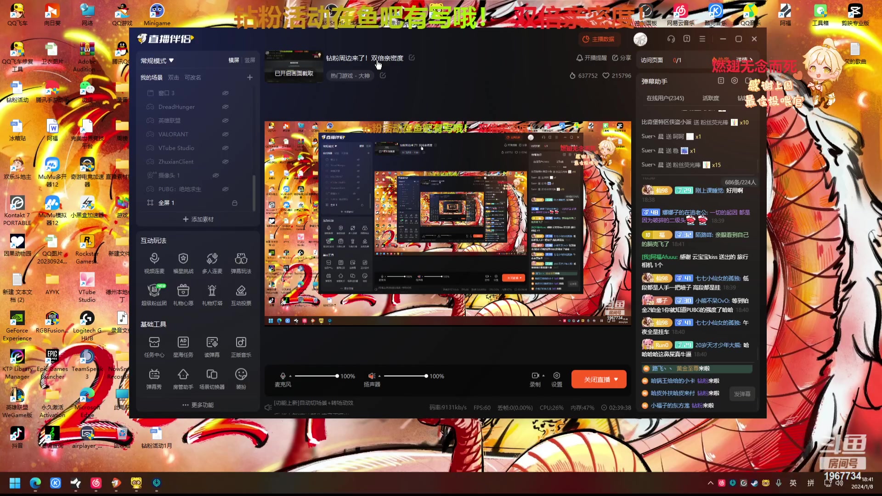The image size is (882, 496).
Task: Click the 热门游戏 - 大神 category tag
Action: [x=350, y=76]
